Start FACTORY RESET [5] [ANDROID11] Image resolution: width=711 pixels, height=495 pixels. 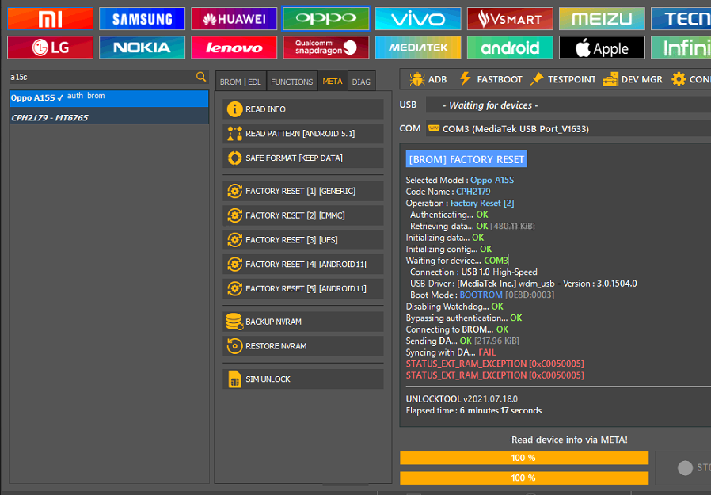tap(303, 289)
